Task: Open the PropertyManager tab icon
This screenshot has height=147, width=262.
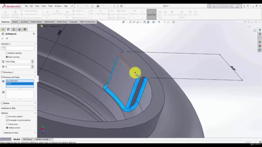Action: pyautogui.click(x=8, y=29)
